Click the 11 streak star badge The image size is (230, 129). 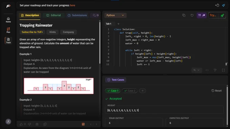[202, 15]
